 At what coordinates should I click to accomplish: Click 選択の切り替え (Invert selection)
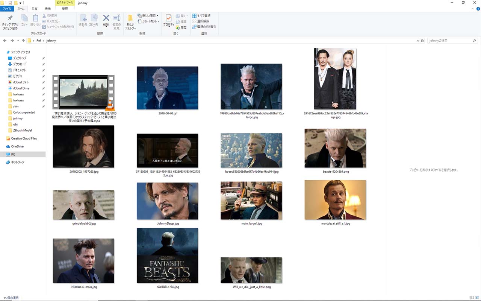[204, 27]
